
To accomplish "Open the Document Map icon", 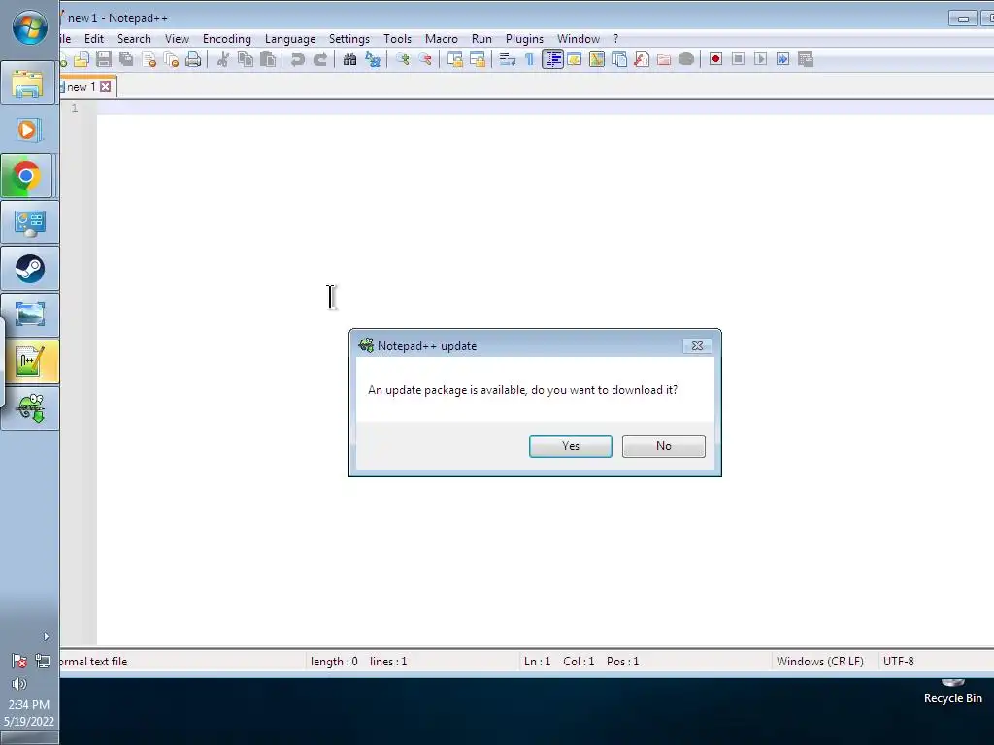I will (597, 59).
